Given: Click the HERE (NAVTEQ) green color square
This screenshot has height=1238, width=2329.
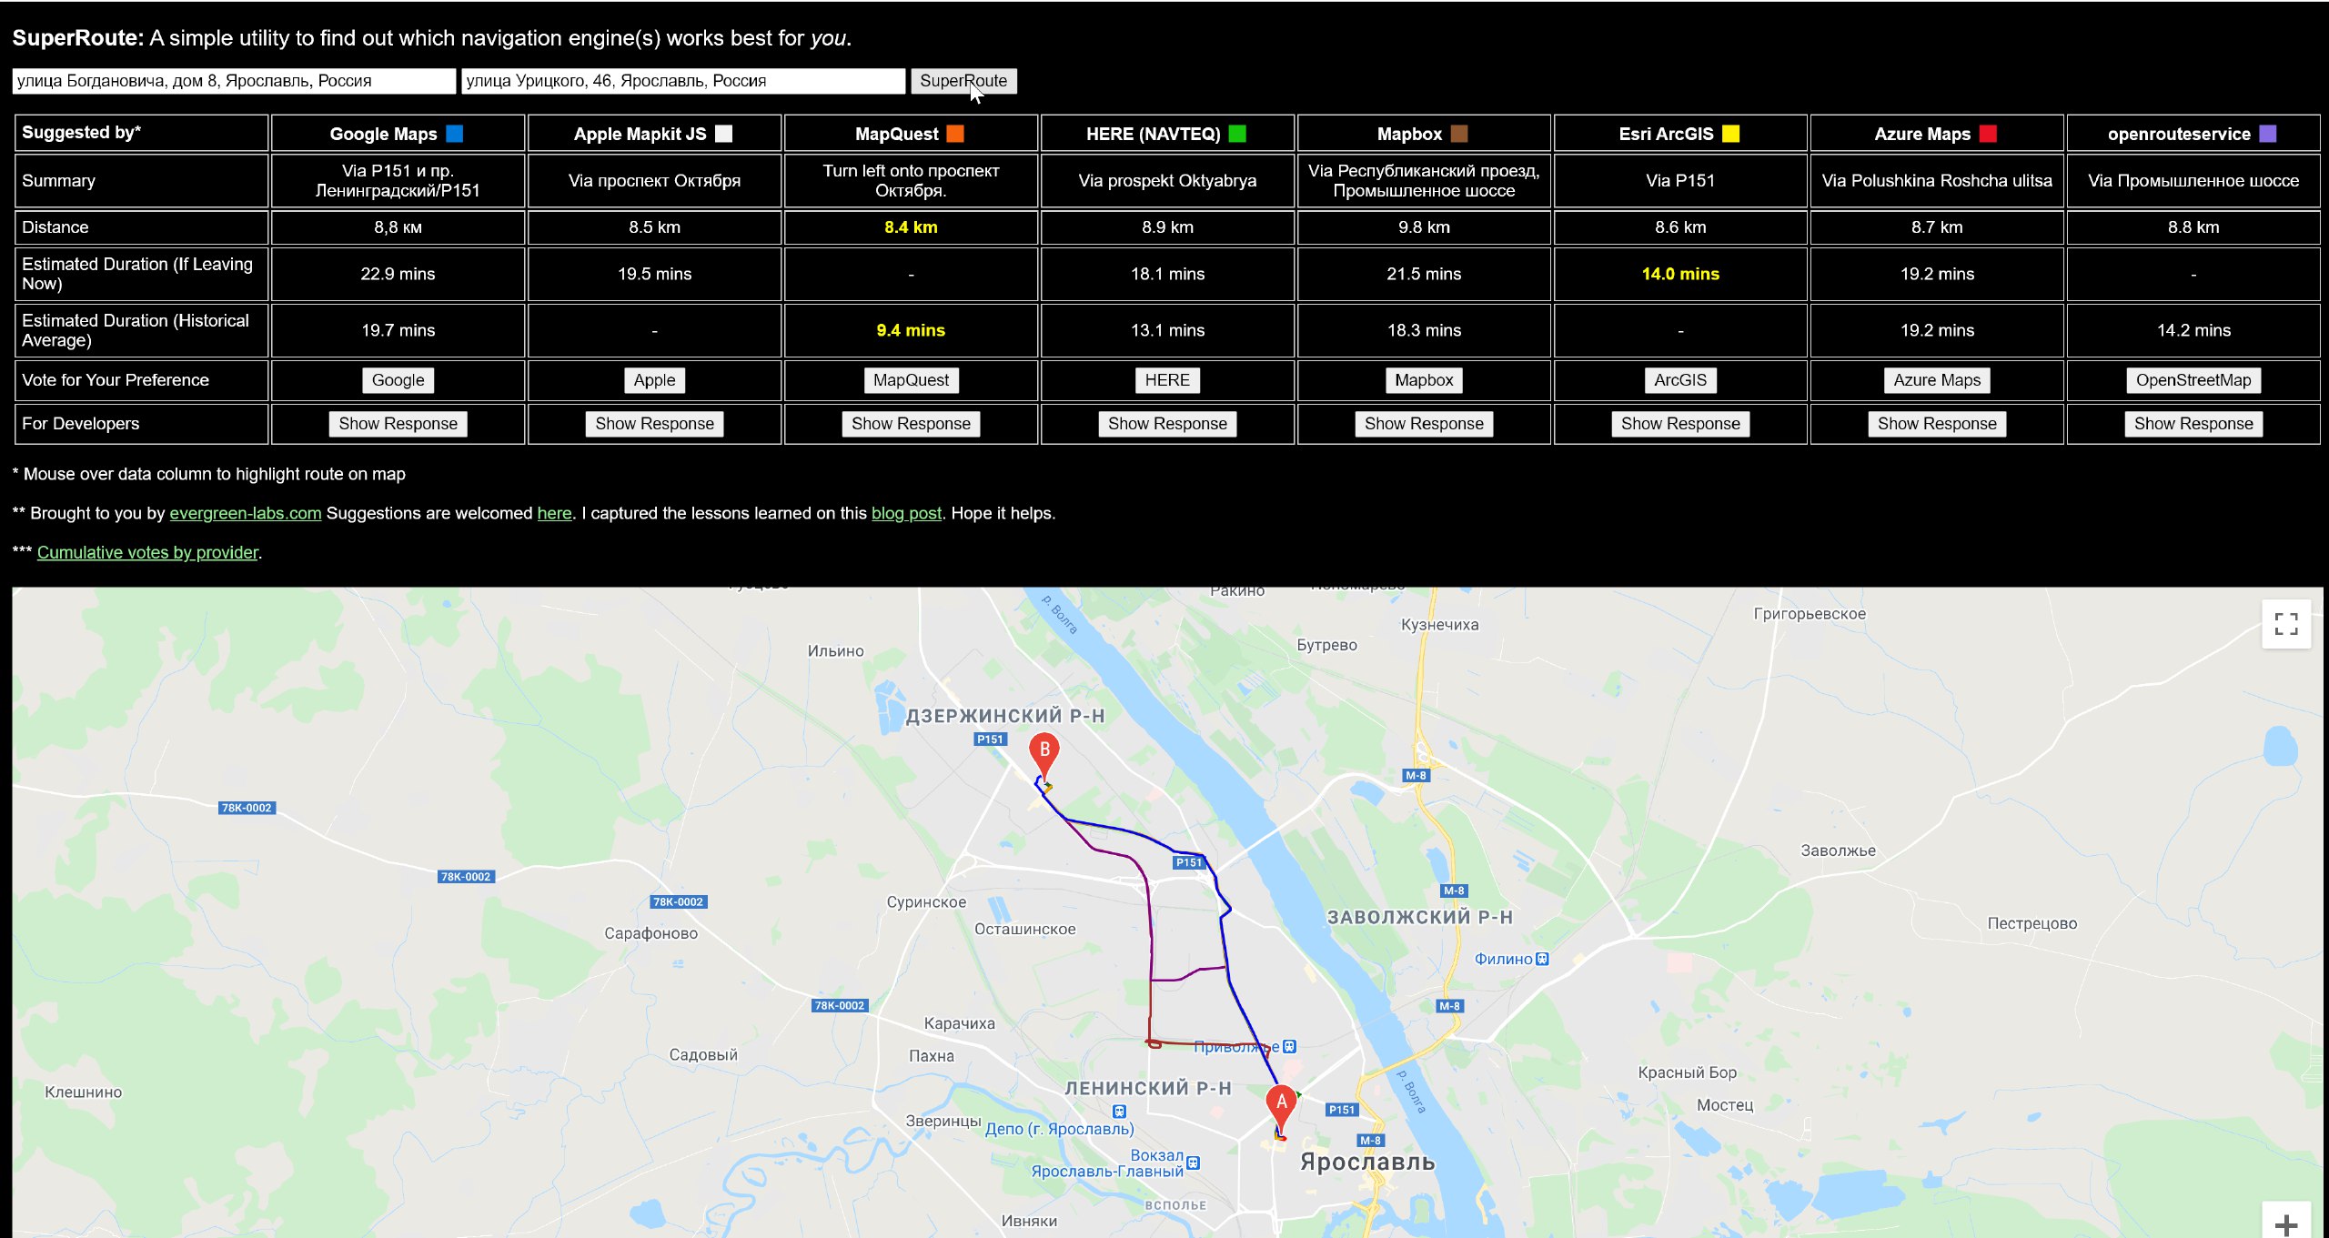Looking at the screenshot, I should [1237, 134].
